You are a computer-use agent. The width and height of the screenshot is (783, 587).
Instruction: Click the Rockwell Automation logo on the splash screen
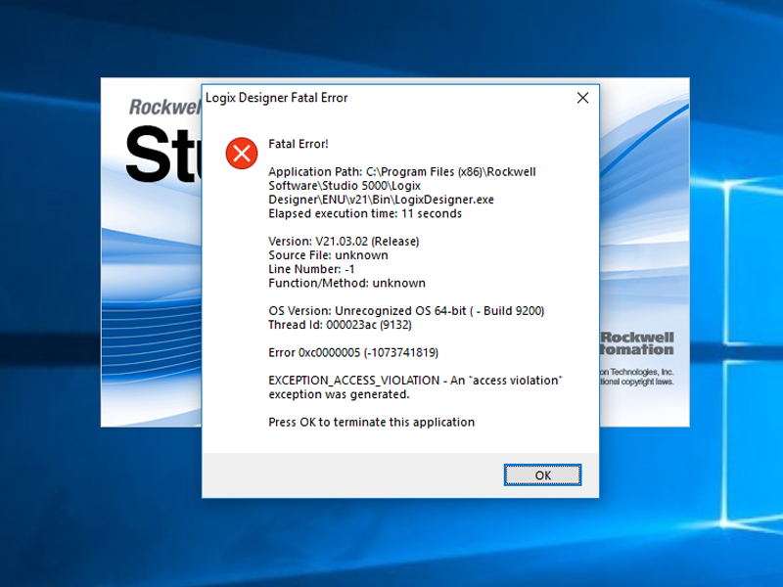click(637, 343)
